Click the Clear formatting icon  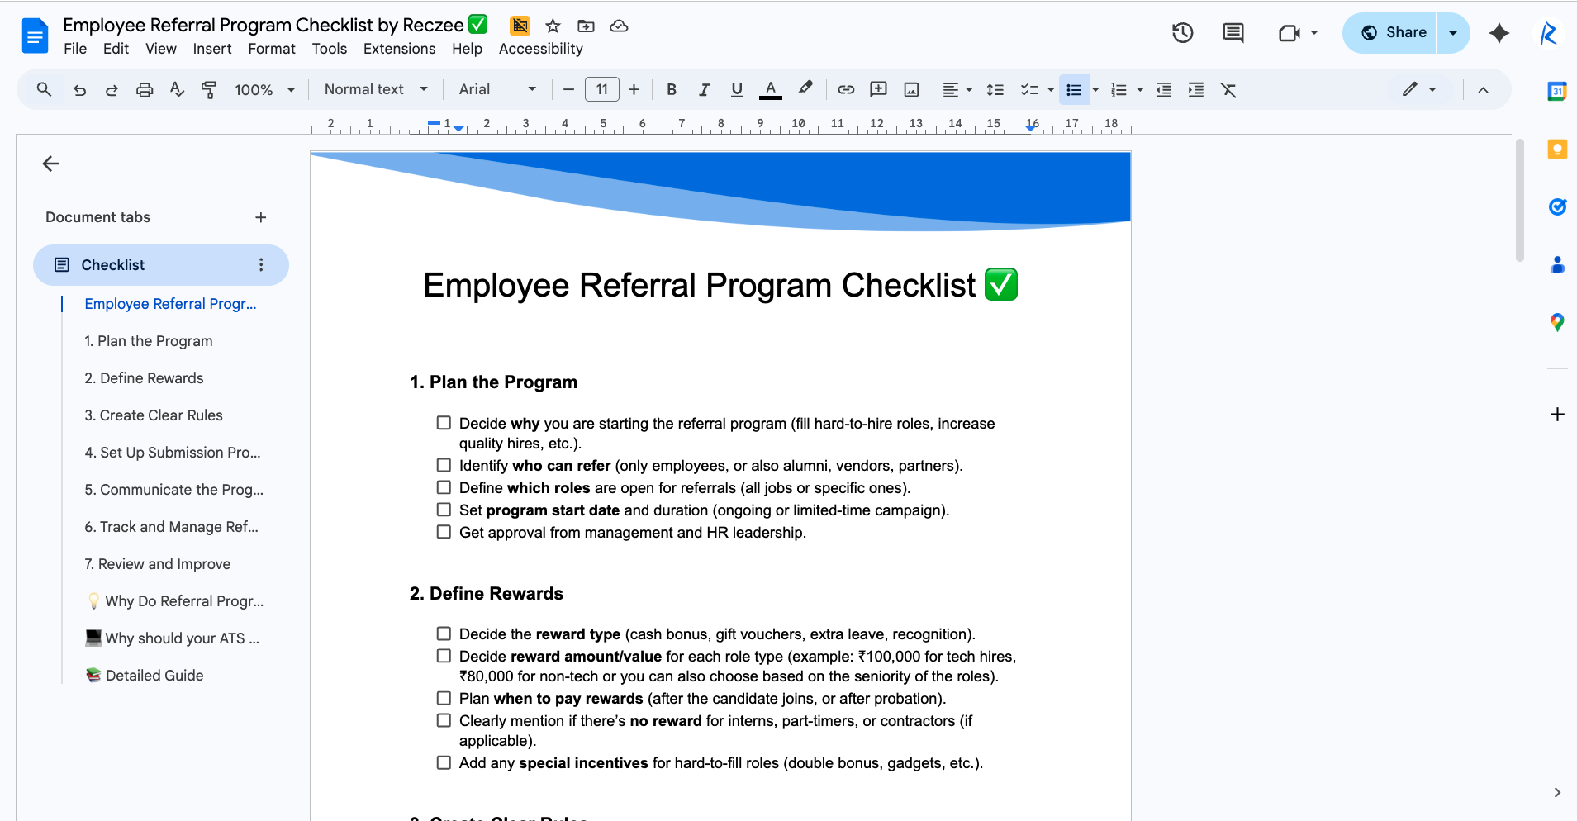coord(1228,89)
